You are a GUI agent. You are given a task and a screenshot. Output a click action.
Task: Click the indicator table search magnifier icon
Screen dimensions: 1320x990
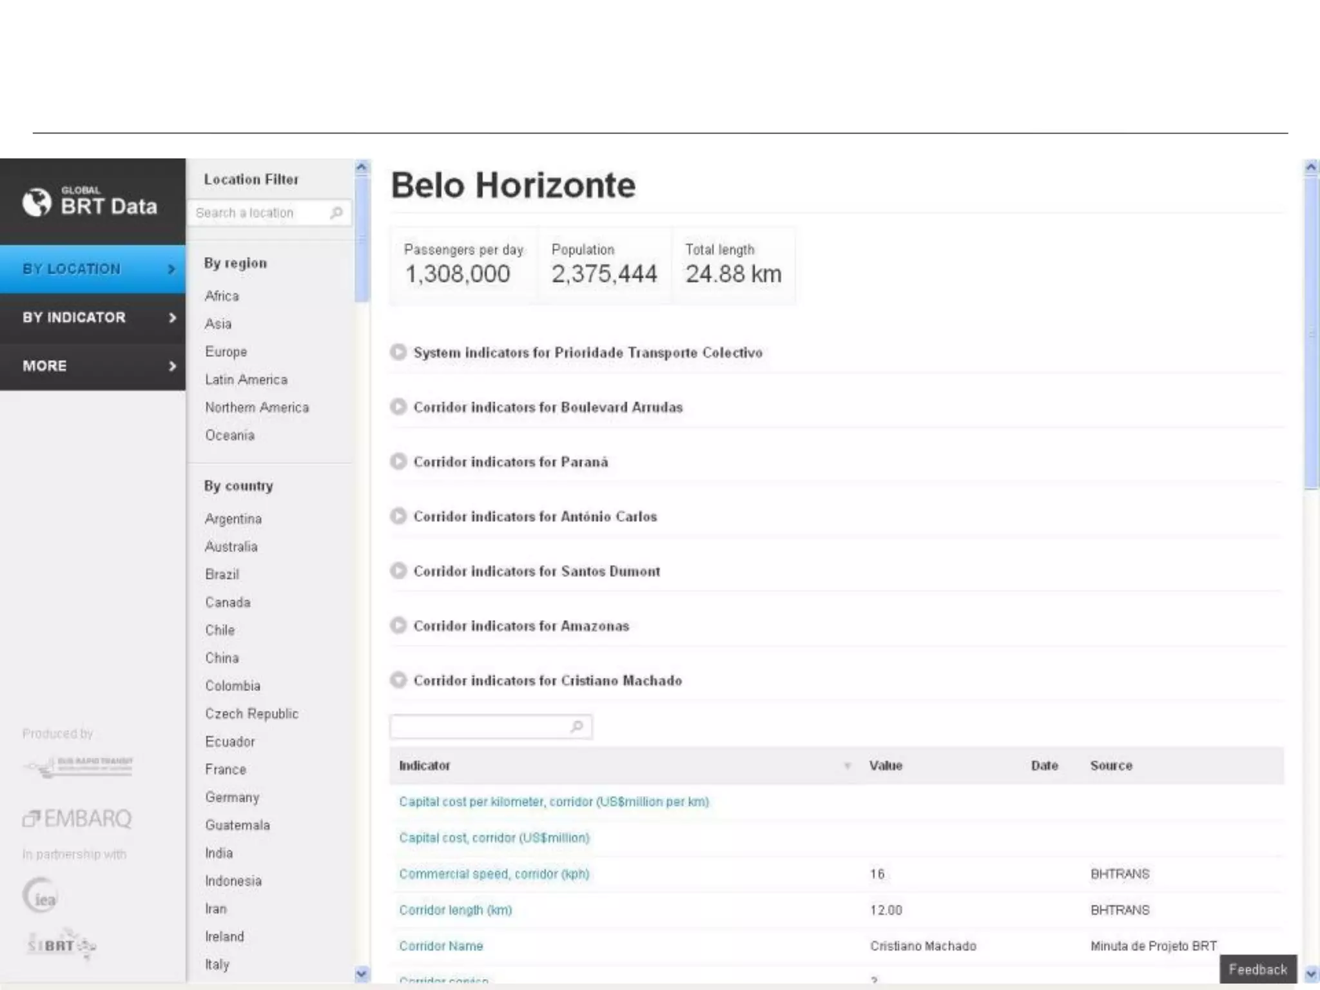[x=577, y=726]
